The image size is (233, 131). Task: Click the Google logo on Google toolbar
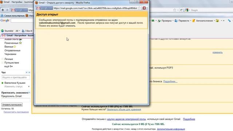tap(5, 20)
